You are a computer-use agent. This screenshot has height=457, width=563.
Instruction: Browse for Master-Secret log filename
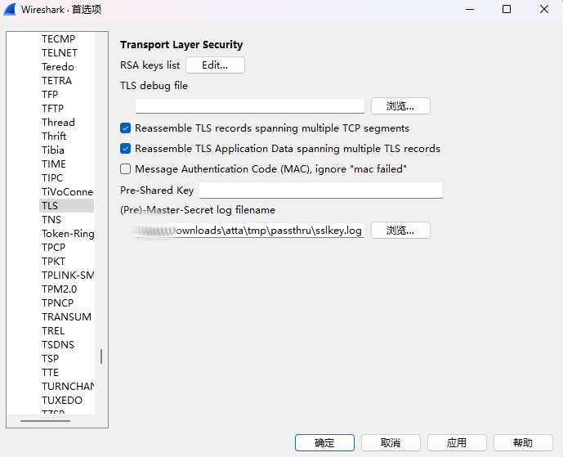[x=400, y=230]
